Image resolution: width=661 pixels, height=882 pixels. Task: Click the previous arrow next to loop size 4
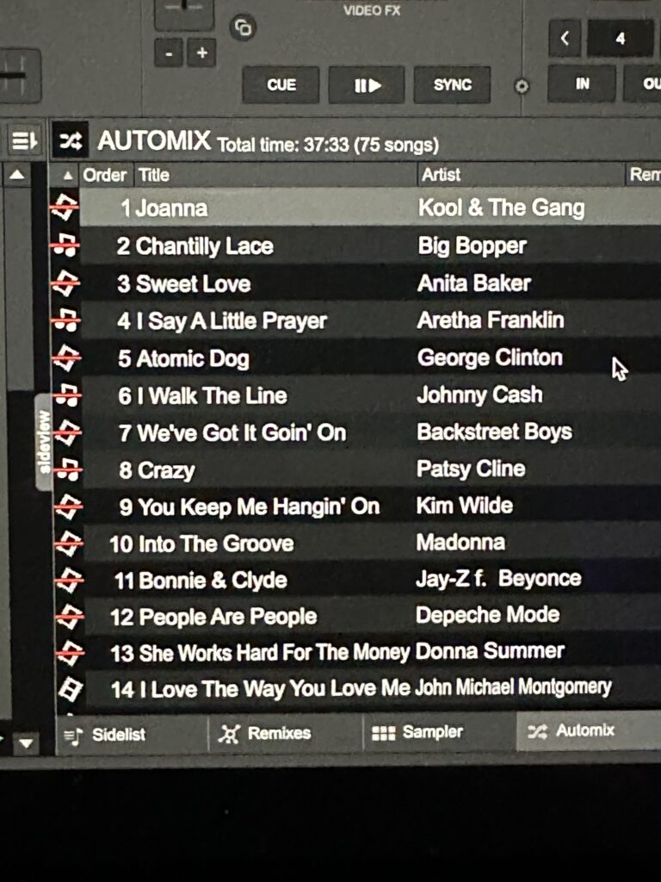tap(565, 38)
